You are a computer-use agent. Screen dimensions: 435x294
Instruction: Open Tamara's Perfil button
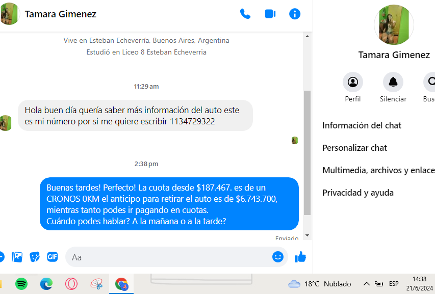point(353,82)
